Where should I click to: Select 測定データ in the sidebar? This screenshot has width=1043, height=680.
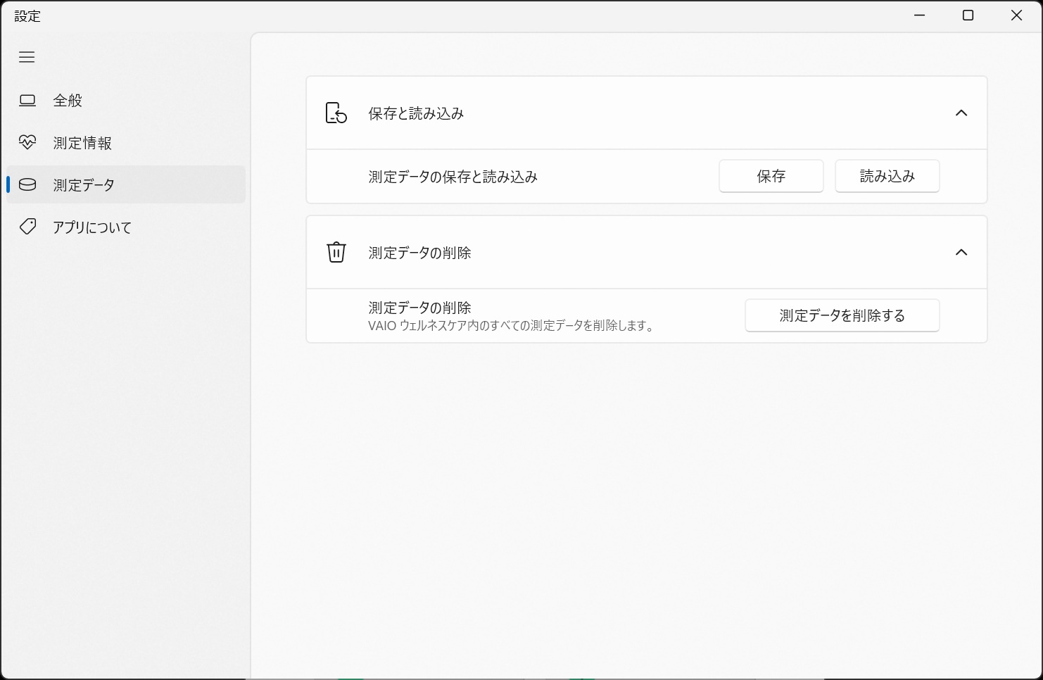(x=126, y=185)
